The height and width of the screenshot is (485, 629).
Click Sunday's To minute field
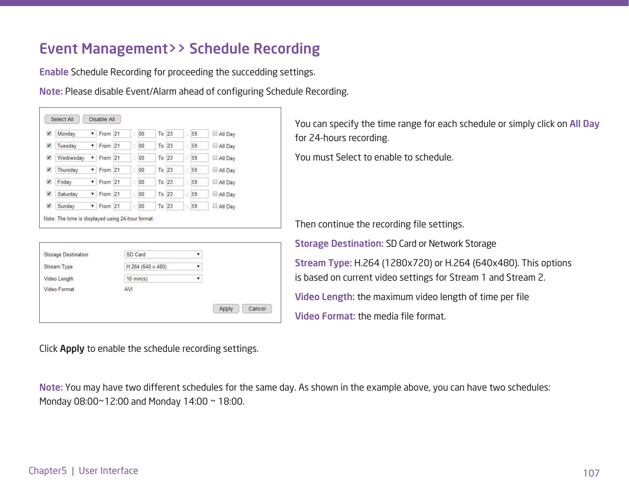200,206
